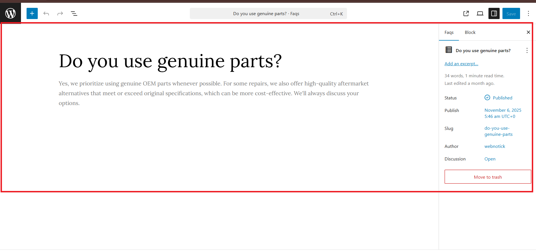The width and height of the screenshot is (536, 252).
Task: Switch to the Block tab
Action: [x=470, y=32]
